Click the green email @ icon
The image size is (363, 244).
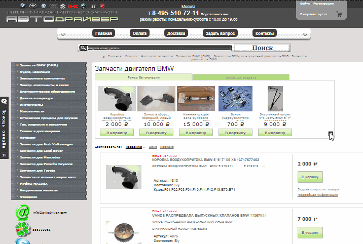(23, 213)
